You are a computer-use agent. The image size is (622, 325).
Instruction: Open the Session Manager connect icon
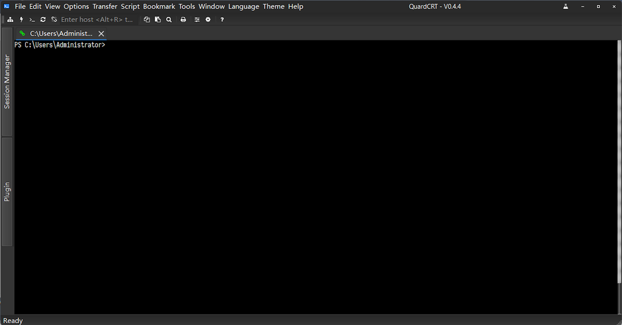[x=10, y=19]
